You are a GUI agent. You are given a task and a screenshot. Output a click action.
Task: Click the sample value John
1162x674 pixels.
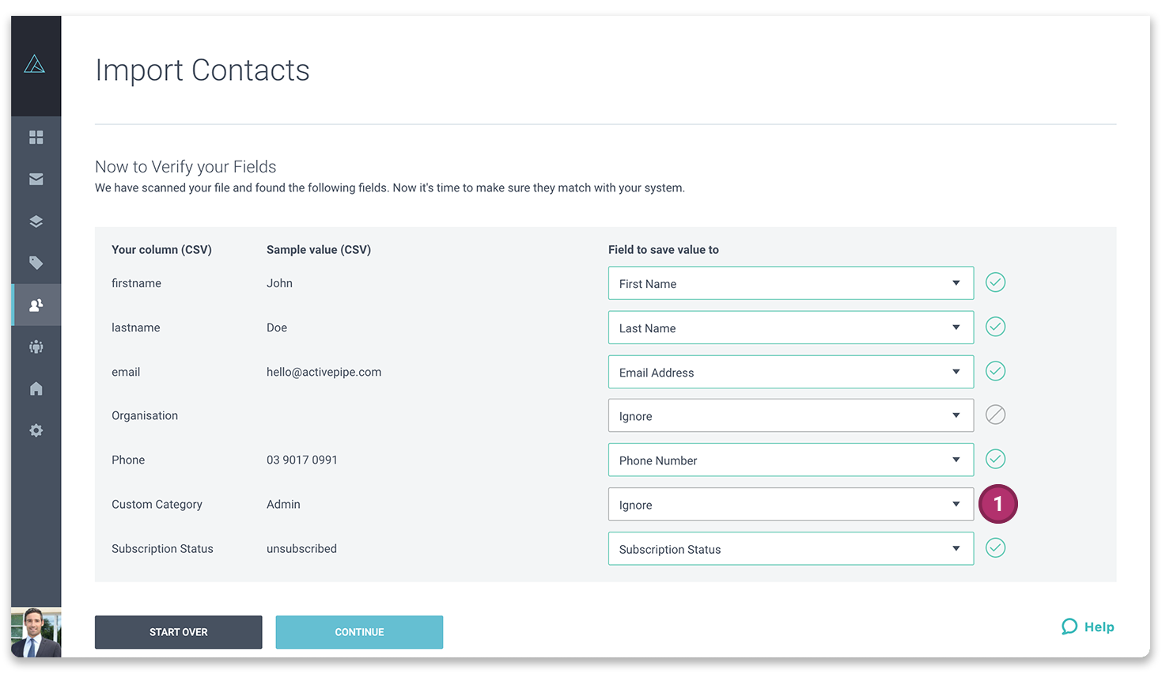click(x=279, y=283)
